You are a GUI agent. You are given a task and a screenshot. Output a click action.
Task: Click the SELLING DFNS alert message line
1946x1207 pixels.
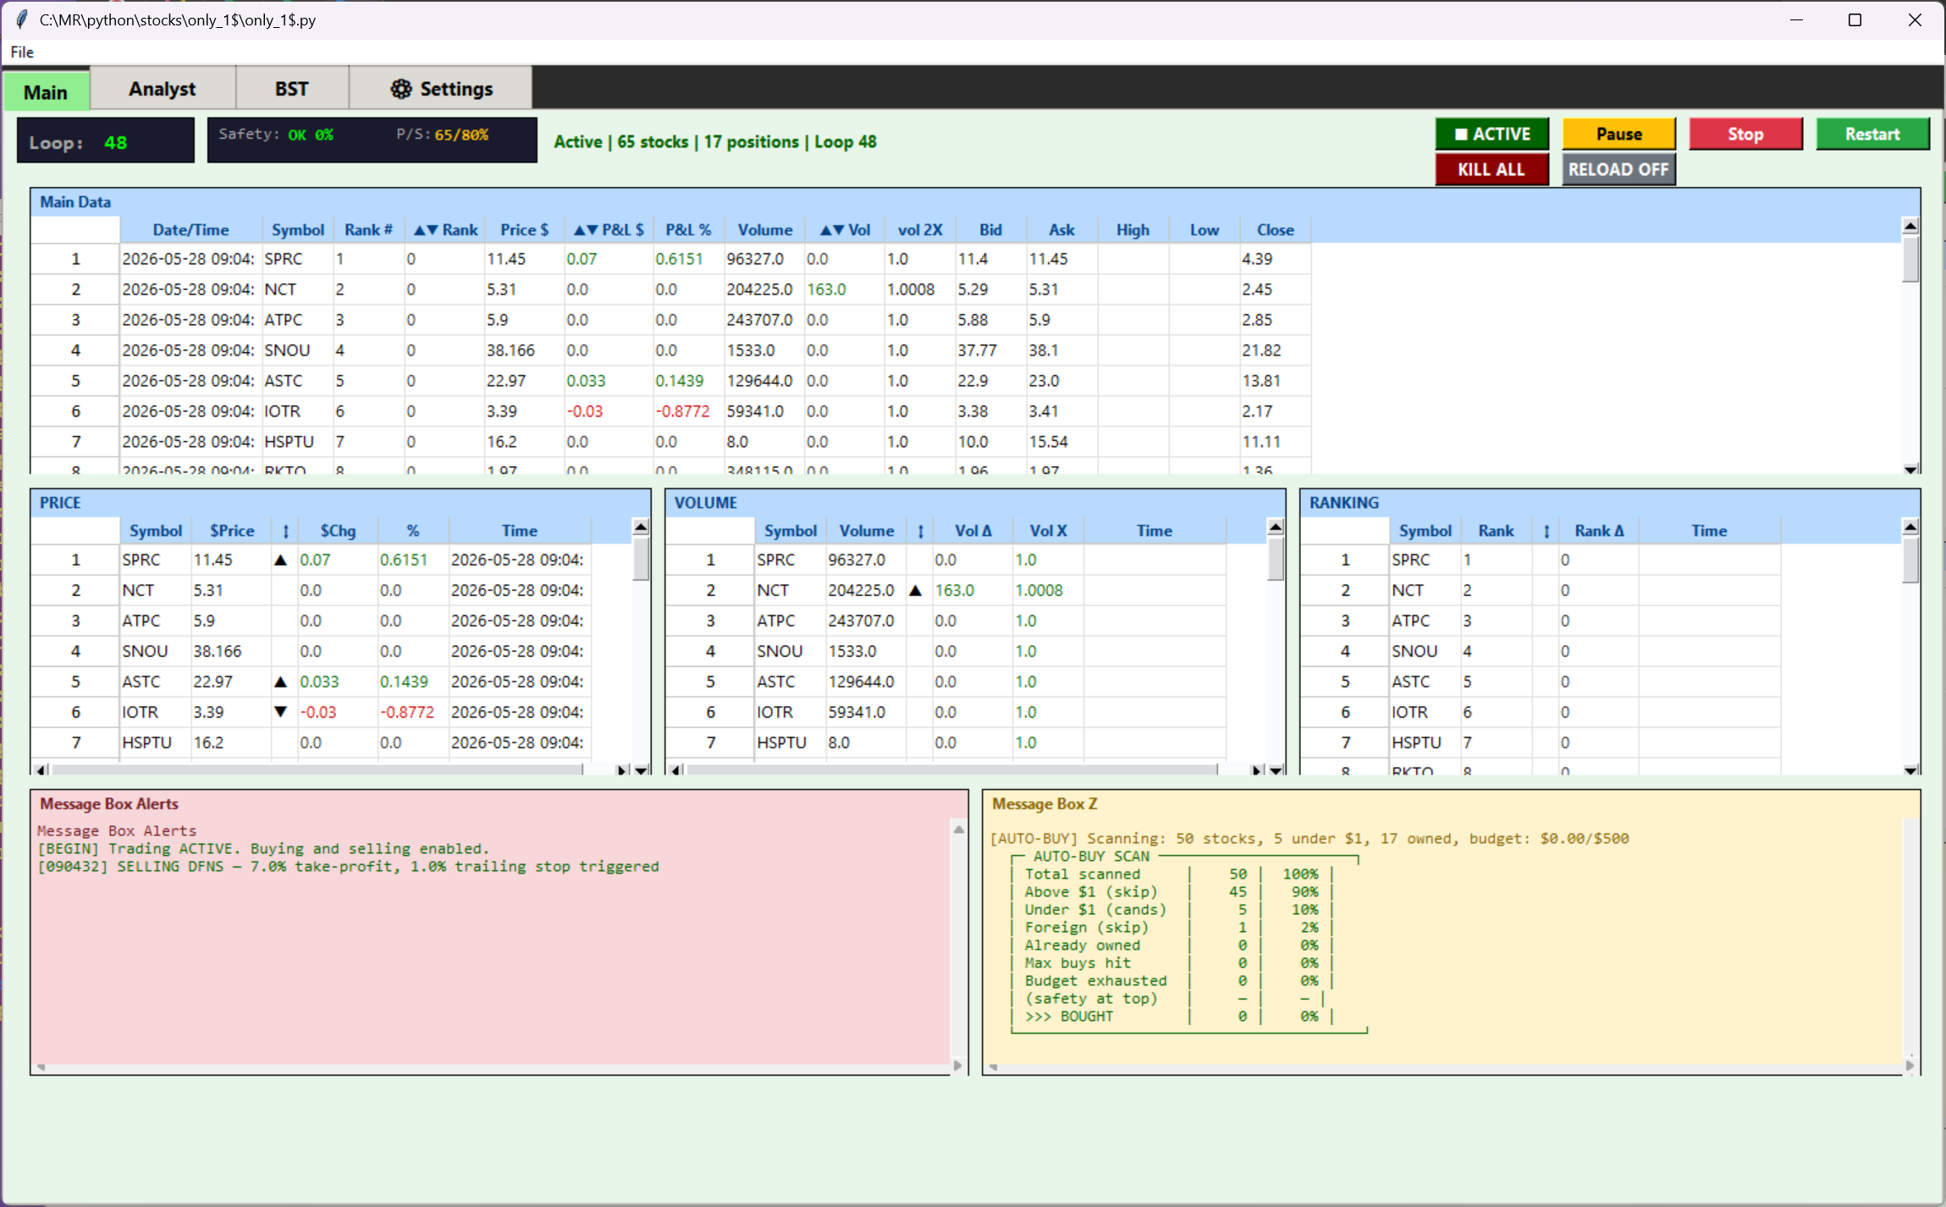348,866
